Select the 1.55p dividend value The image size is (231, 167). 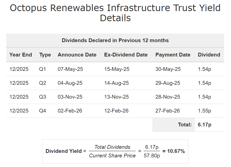[x=205, y=111]
